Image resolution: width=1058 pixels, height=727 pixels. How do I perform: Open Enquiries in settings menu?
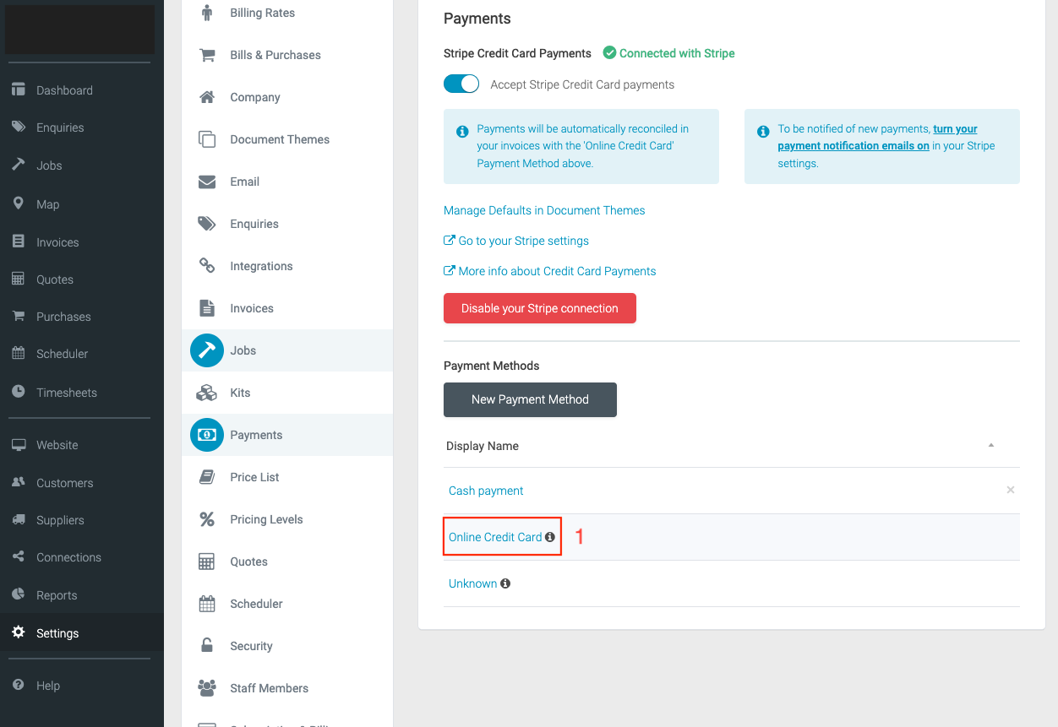(x=287, y=224)
